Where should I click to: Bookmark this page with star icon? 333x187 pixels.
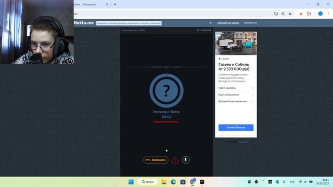coord(290,14)
